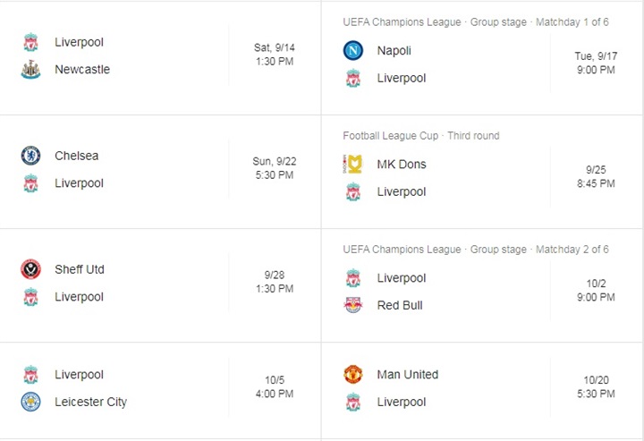Click the Chelsea club crest
This screenshot has width=644, height=441.
[x=30, y=156]
